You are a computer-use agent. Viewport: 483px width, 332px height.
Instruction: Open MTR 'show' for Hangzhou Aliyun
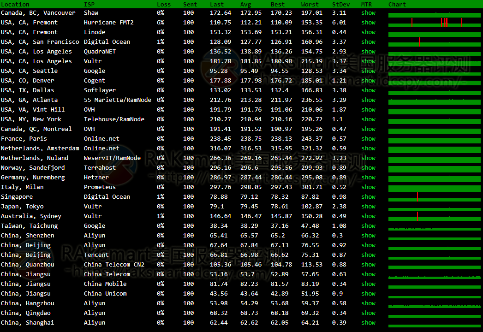368,303
